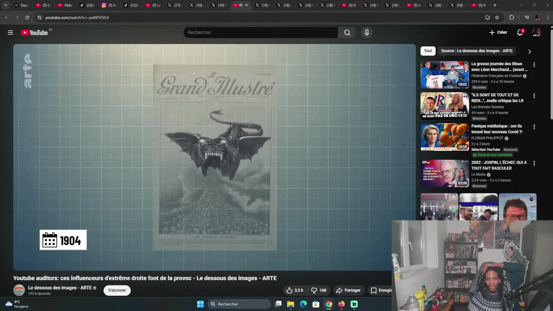This screenshot has height=311, width=553.
Task: Open options for Panique médiatique video
Action: (x=534, y=127)
